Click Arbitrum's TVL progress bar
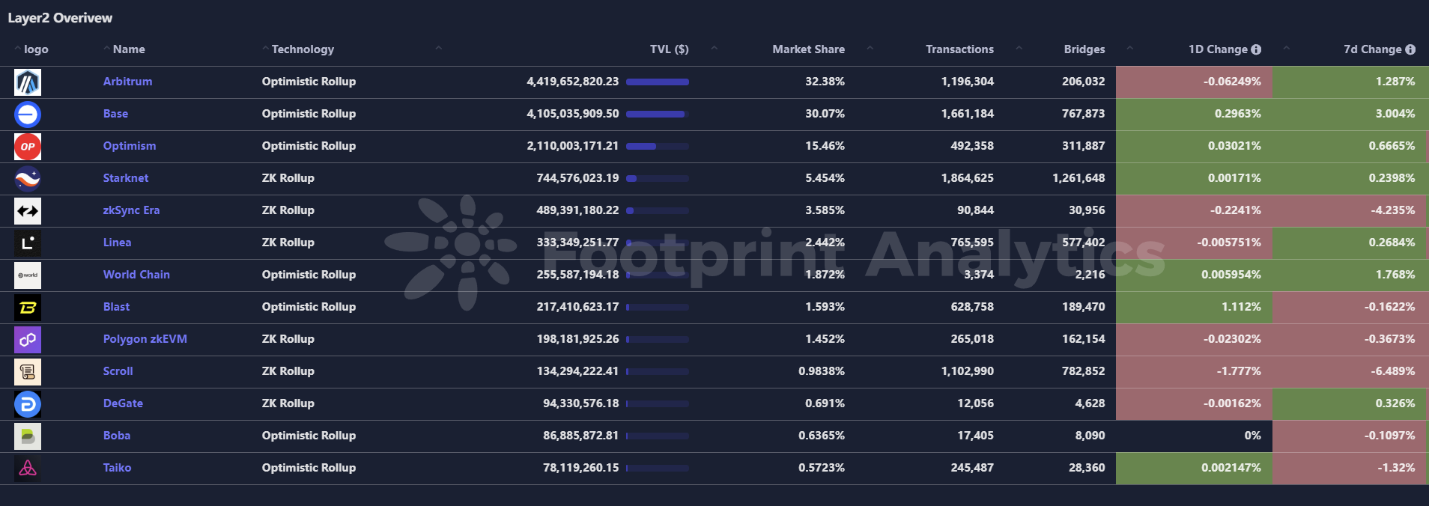Screen dimensions: 1429x506 pyautogui.click(x=657, y=82)
